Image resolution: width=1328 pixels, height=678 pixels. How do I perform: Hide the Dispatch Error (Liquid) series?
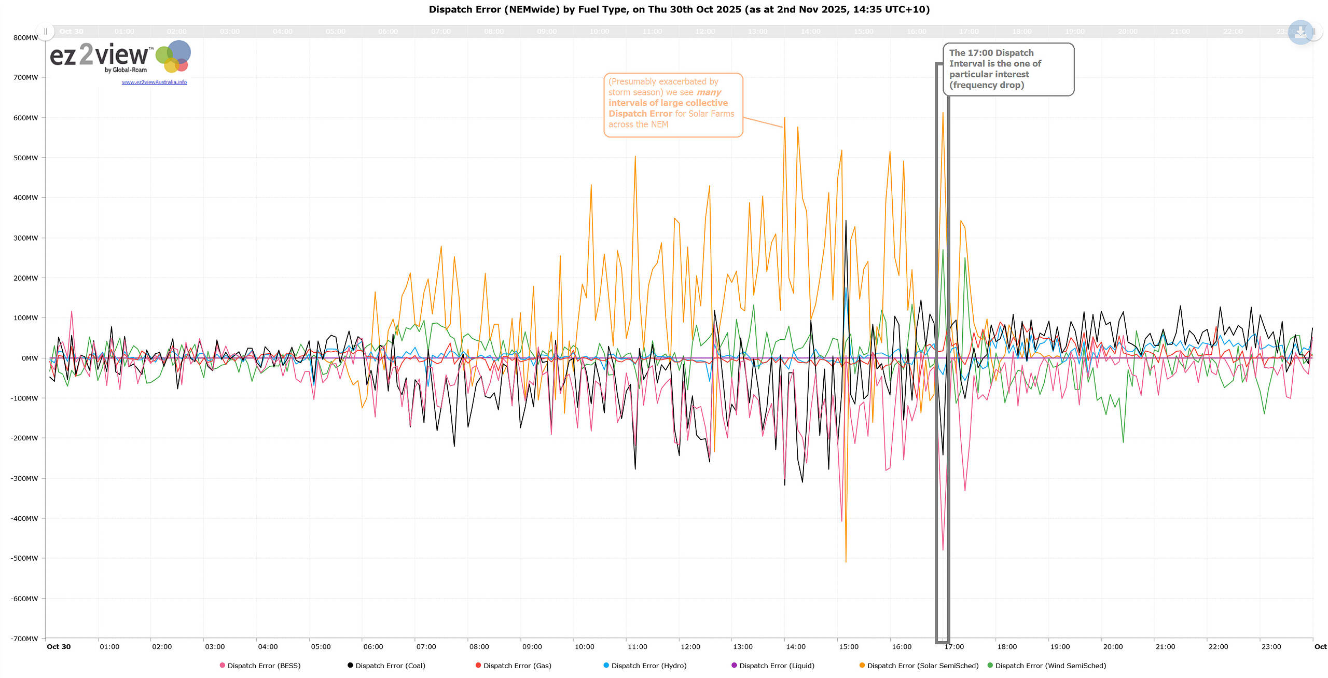click(x=777, y=666)
